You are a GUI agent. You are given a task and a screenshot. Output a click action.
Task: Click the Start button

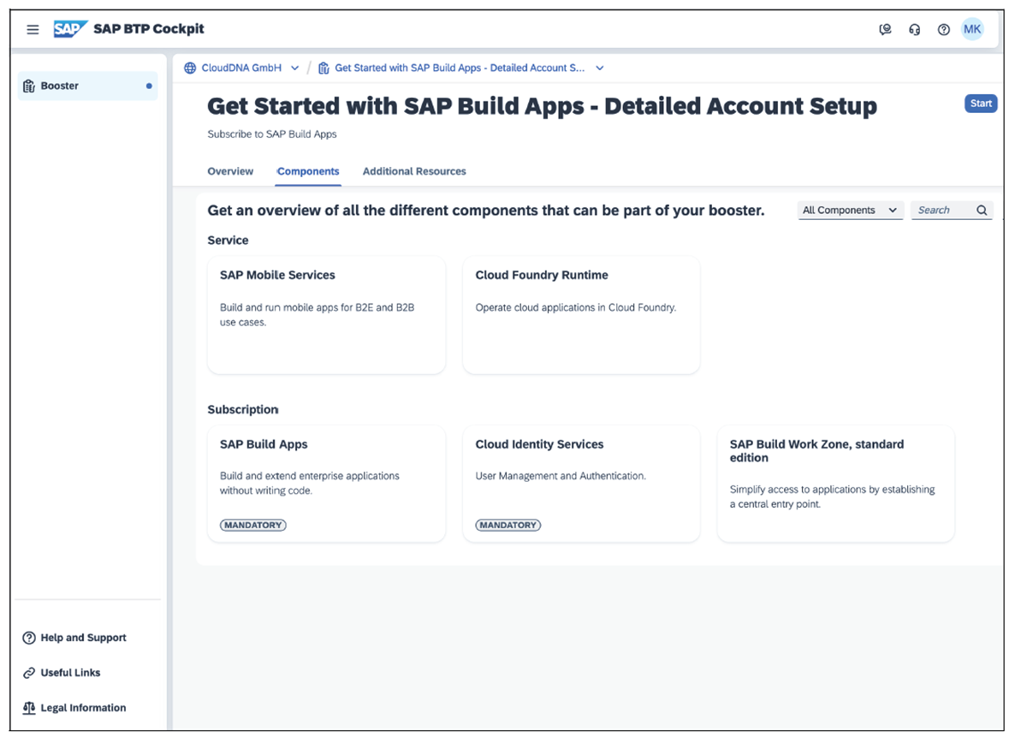click(981, 103)
